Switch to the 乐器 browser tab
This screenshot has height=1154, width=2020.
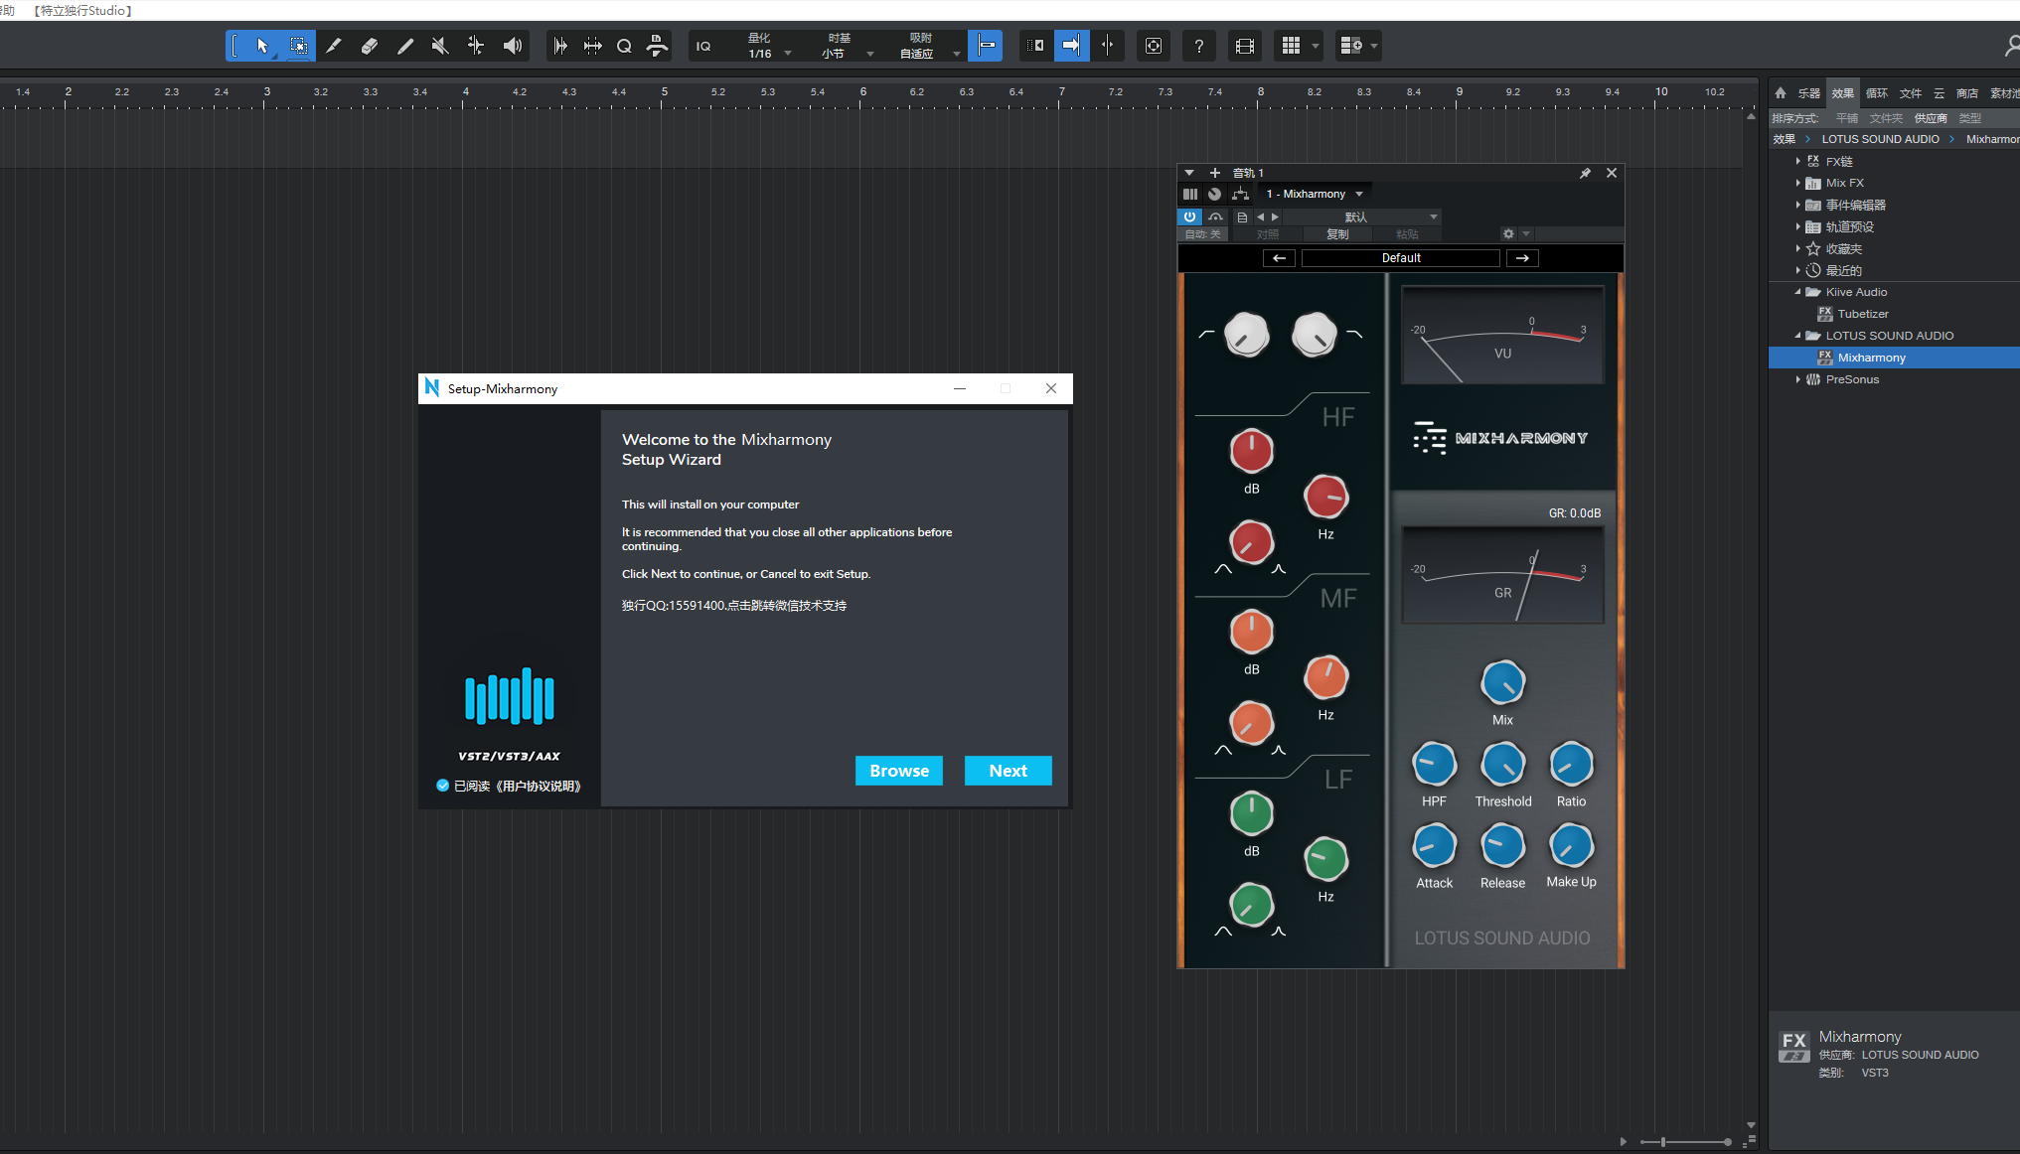[x=1808, y=93]
